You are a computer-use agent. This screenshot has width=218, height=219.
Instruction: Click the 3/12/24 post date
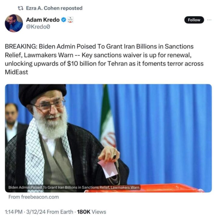36,212
